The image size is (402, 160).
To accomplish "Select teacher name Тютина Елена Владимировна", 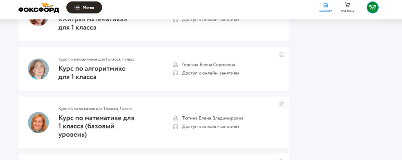I will (x=213, y=118).
